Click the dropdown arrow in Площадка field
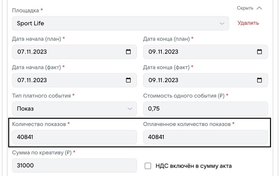This screenshot has width=279, height=176. tap(222, 23)
